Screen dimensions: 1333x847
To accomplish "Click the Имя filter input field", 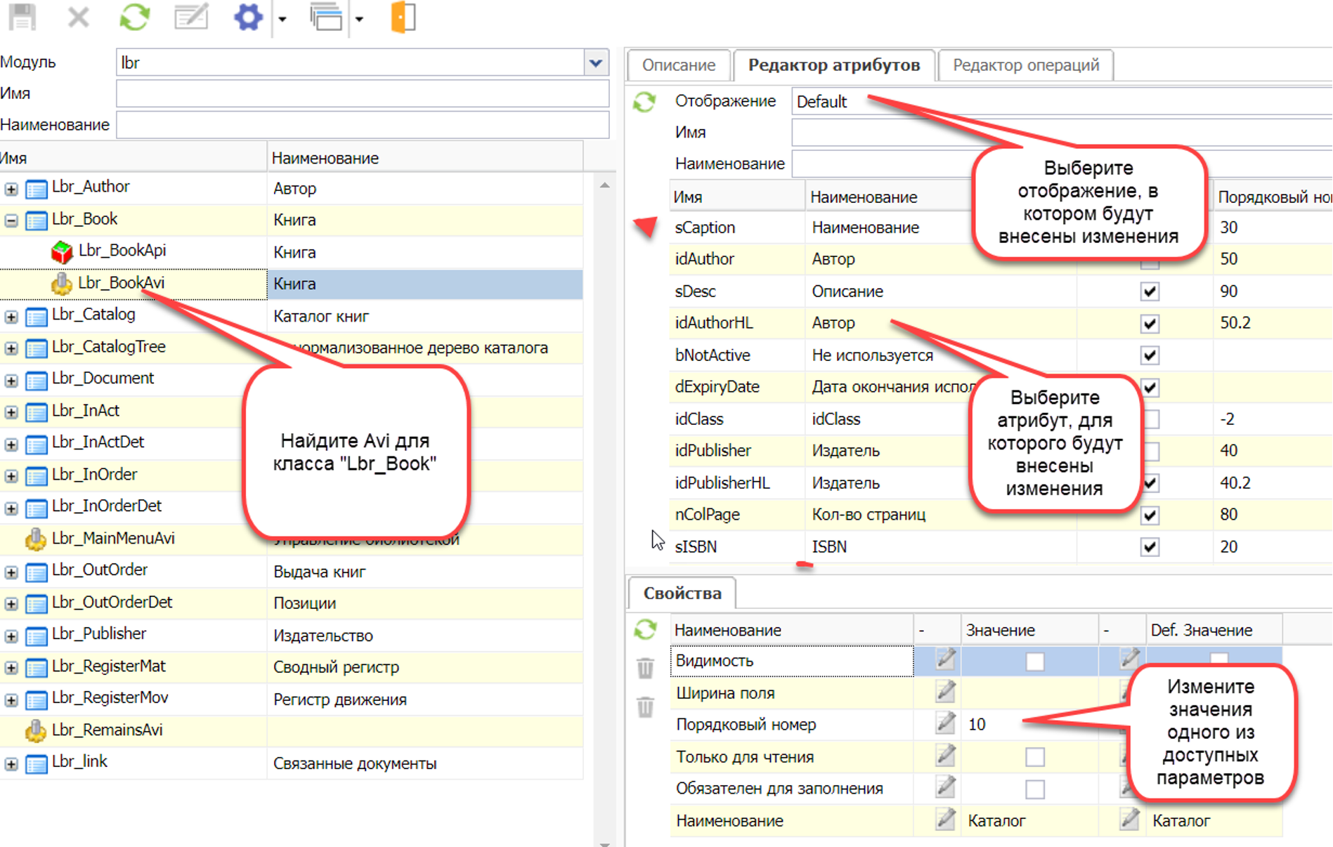I will click(x=362, y=93).
